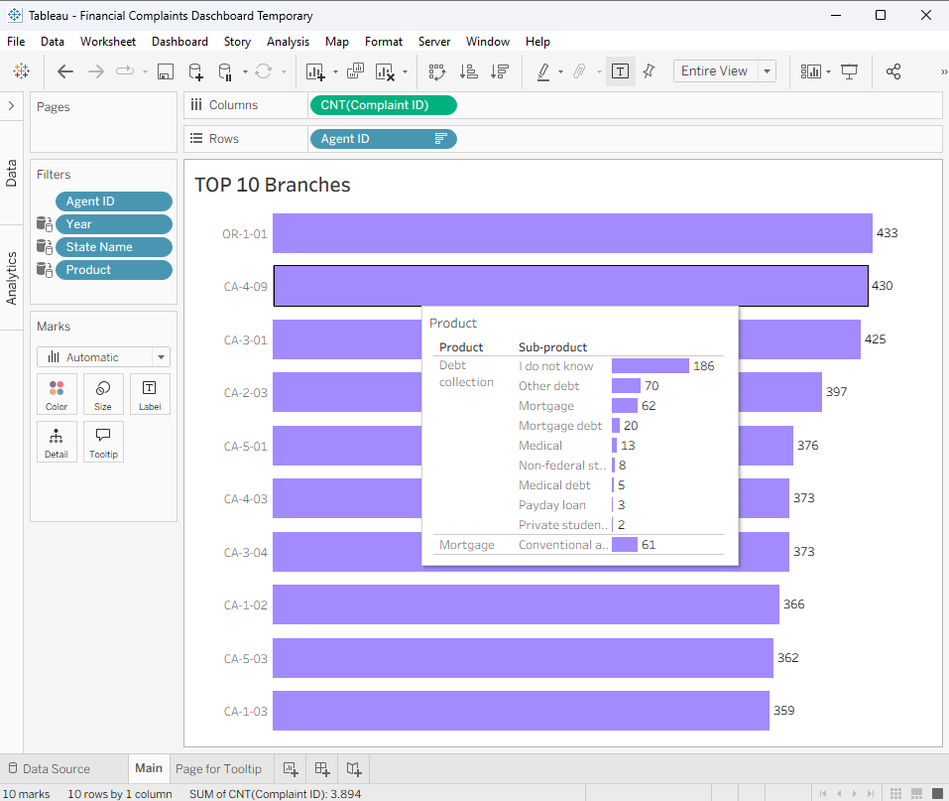Expand the toolbar overflow chevron

943,71
